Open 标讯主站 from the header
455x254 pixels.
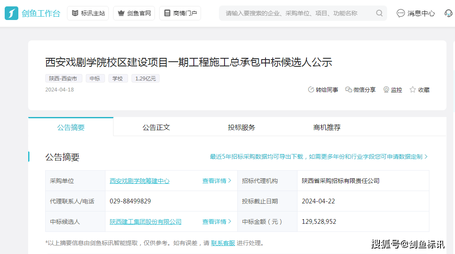click(x=88, y=13)
